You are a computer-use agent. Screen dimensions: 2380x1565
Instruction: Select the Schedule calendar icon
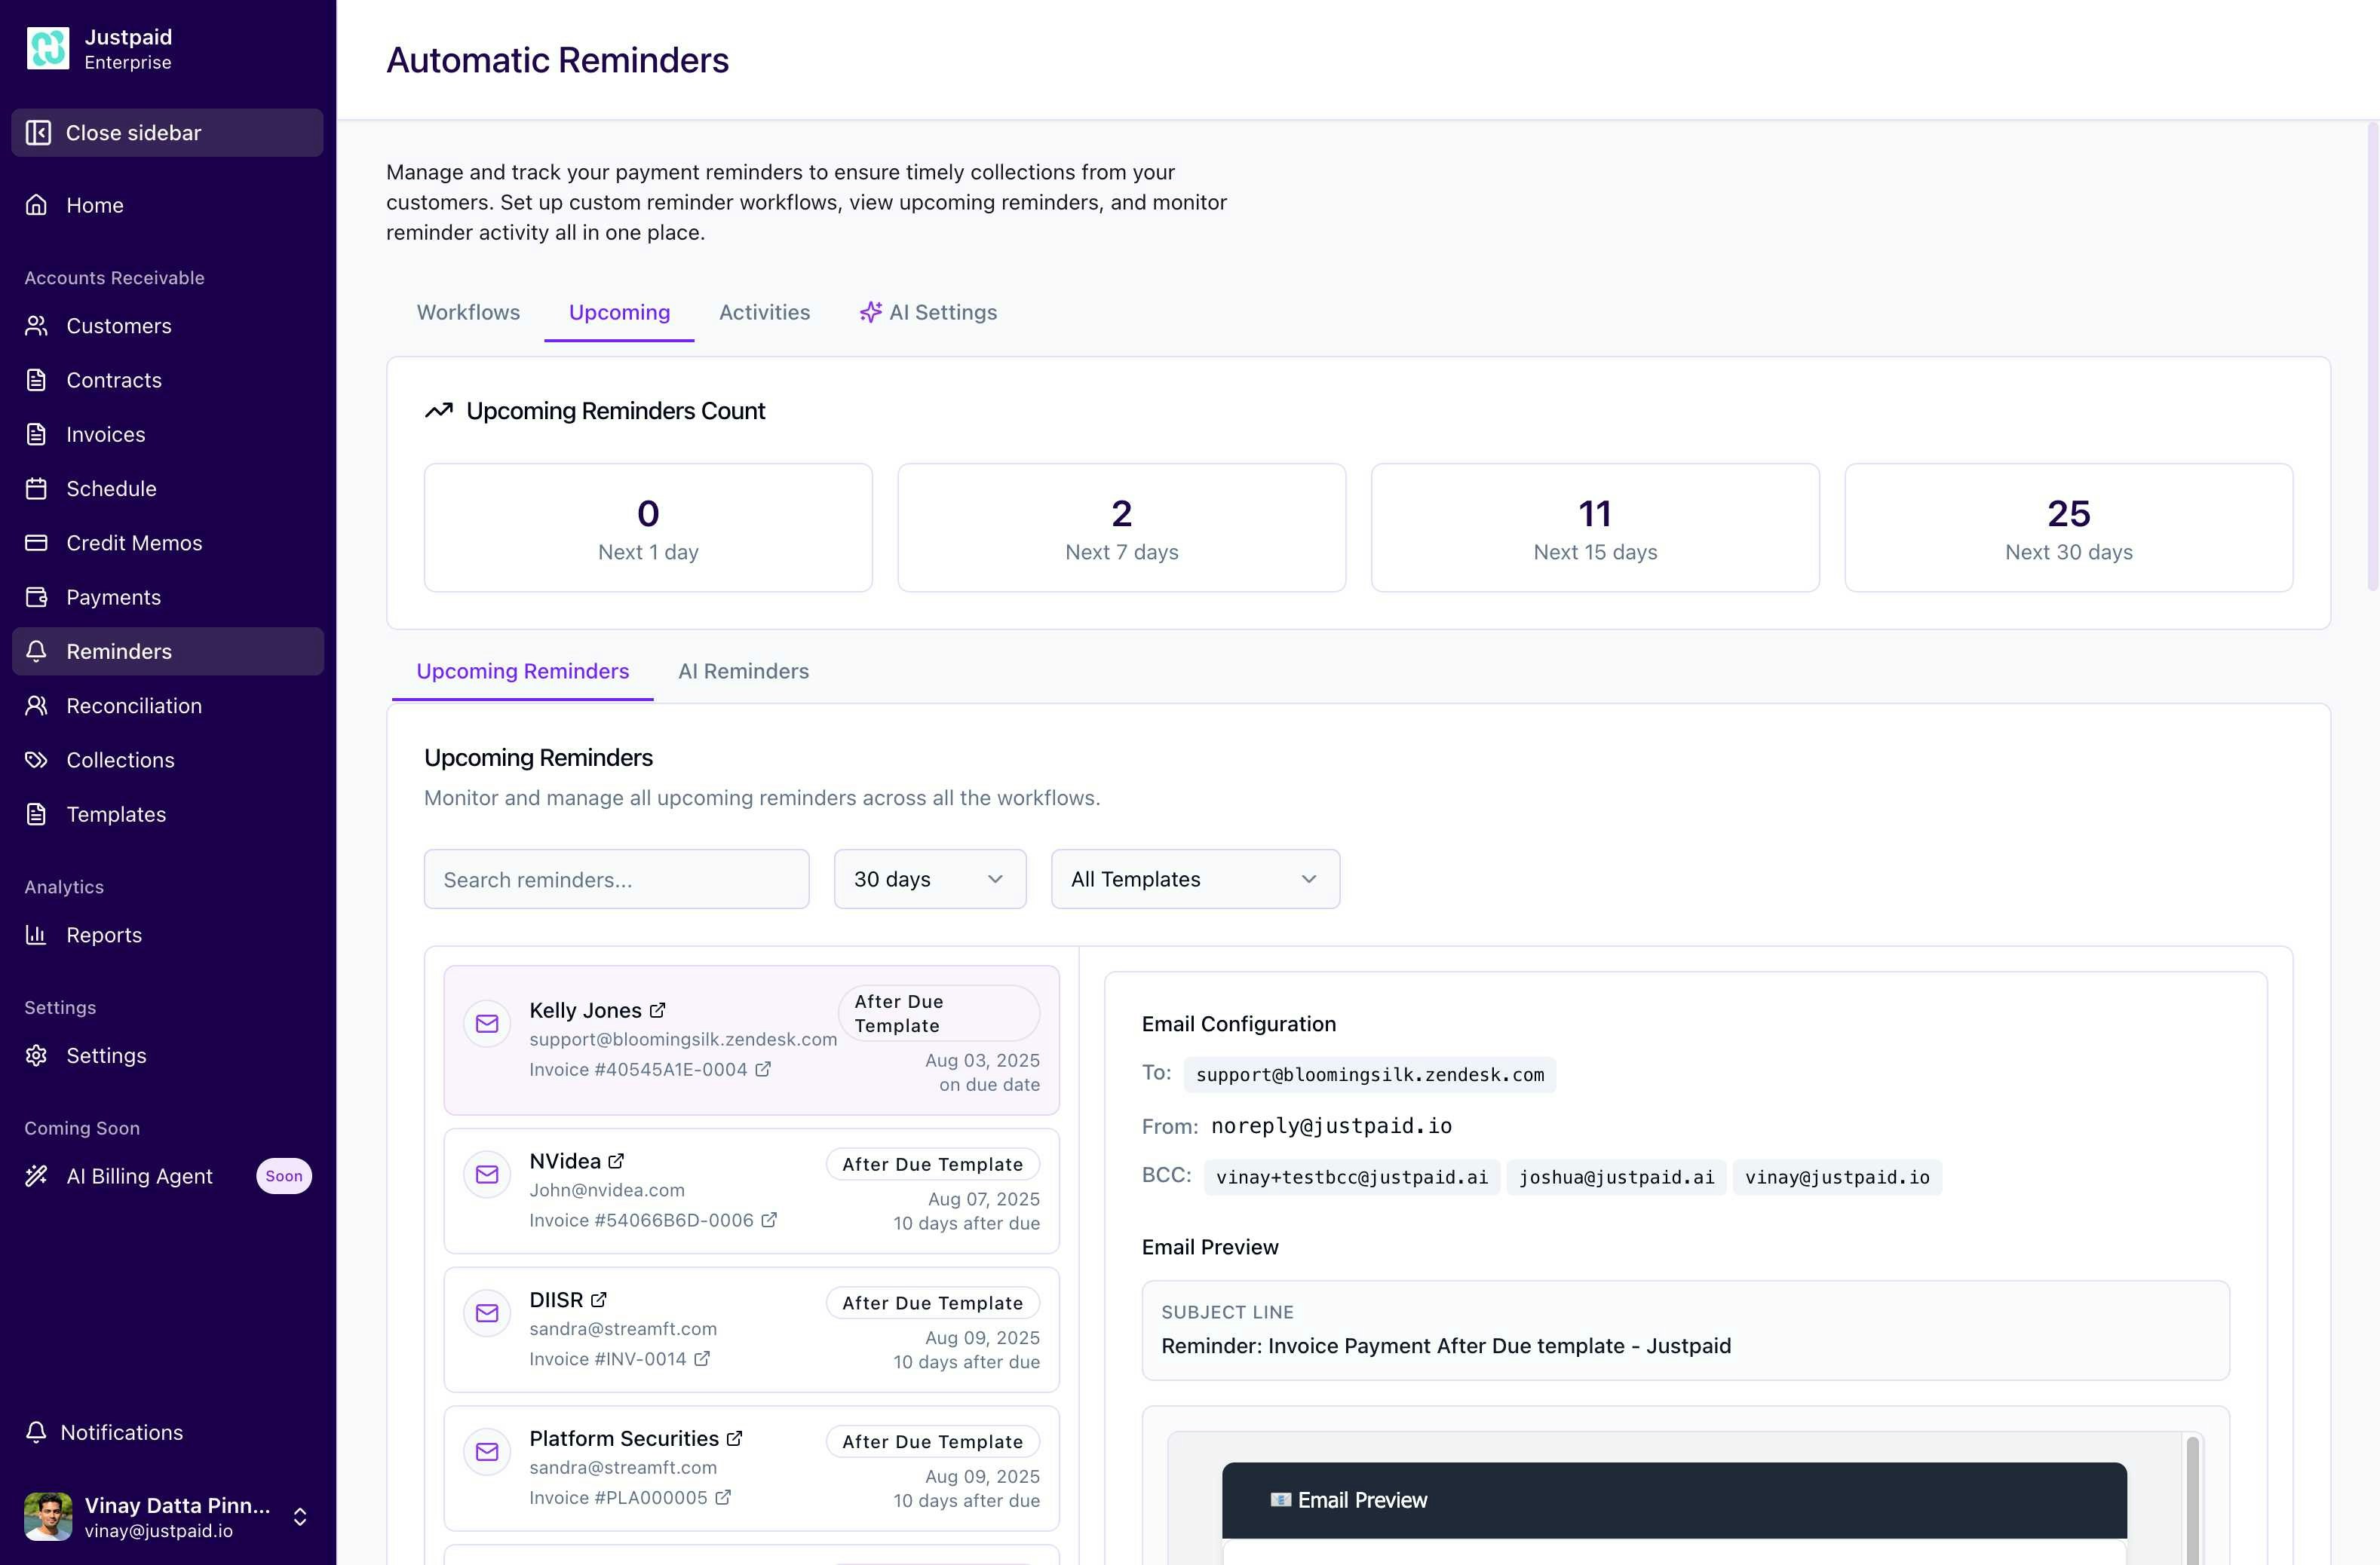pyautogui.click(x=36, y=488)
